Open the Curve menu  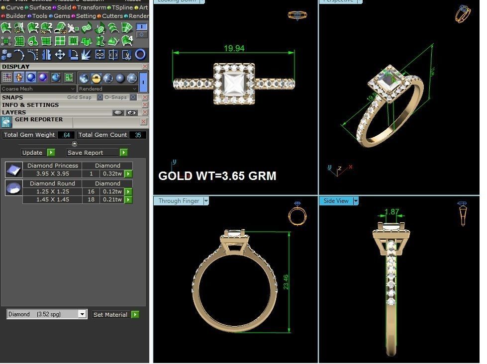(x=14, y=7)
